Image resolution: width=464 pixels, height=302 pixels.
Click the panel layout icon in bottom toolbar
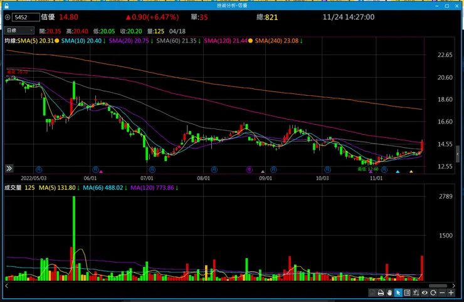tap(407, 293)
